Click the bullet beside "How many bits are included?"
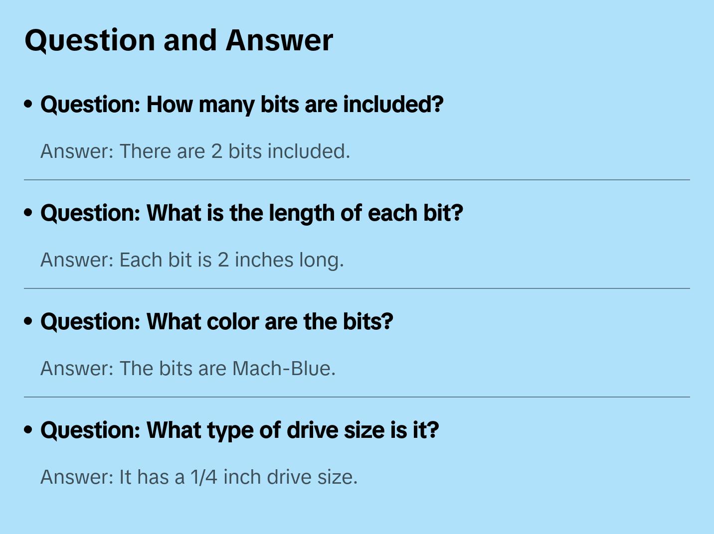 click(28, 104)
